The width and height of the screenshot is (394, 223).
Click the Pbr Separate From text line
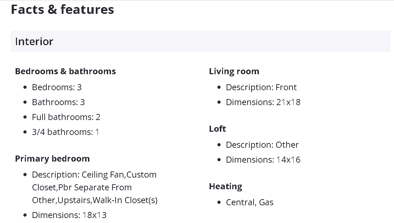tap(82, 187)
